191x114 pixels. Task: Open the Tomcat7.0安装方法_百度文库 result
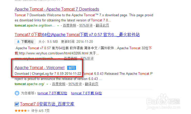tap(47, 104)
